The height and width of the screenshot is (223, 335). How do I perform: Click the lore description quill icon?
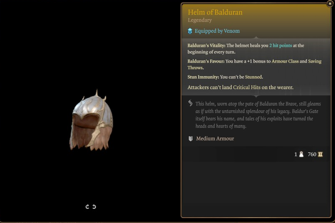[190, 103]
